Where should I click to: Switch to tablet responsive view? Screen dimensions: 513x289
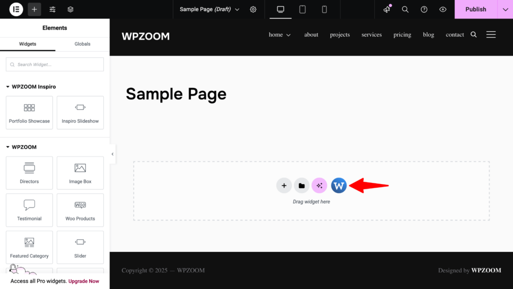point(303,9)
